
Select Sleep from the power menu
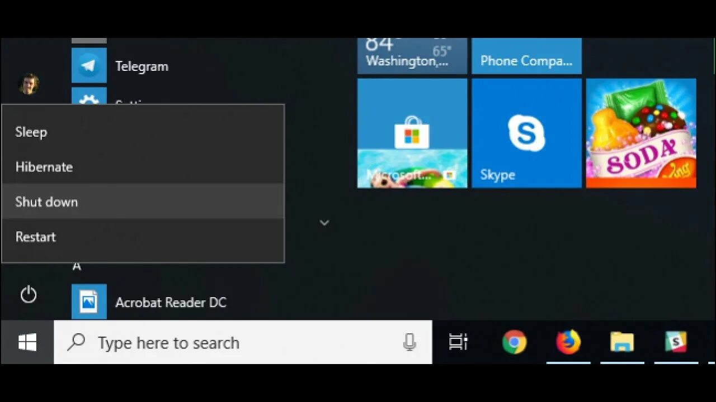(x=143, y=132)
